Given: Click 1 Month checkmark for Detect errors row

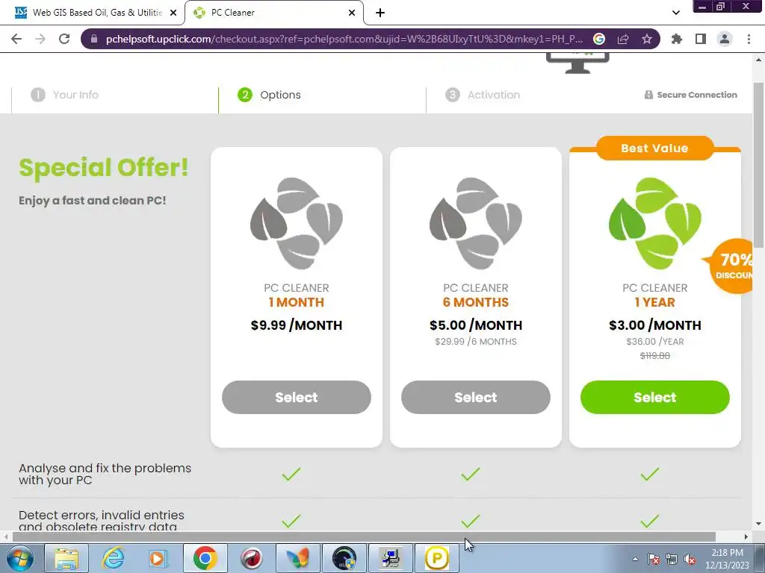Looking at the screenshot, I should [291, 521].
